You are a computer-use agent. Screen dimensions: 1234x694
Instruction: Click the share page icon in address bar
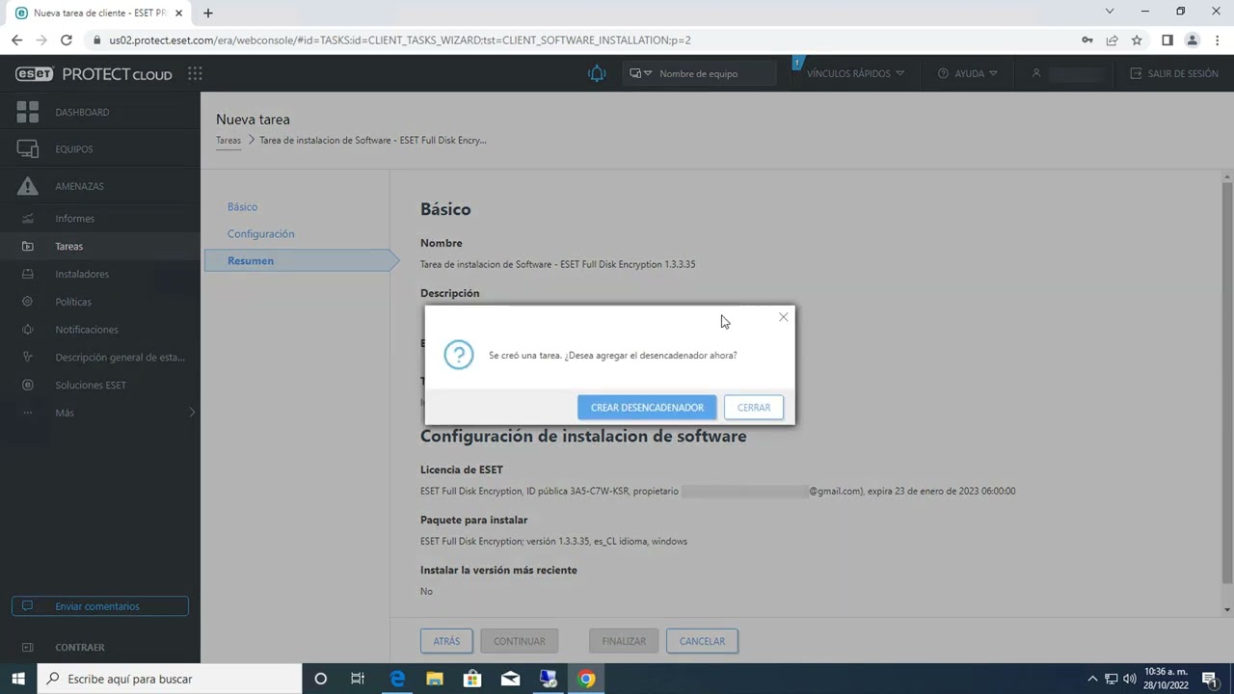pyautogui.click(x=1113, y=40)
